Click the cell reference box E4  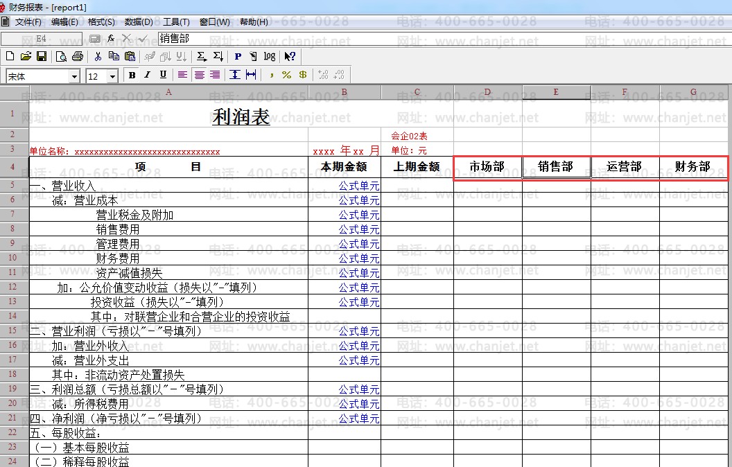[x=42, y=39]
